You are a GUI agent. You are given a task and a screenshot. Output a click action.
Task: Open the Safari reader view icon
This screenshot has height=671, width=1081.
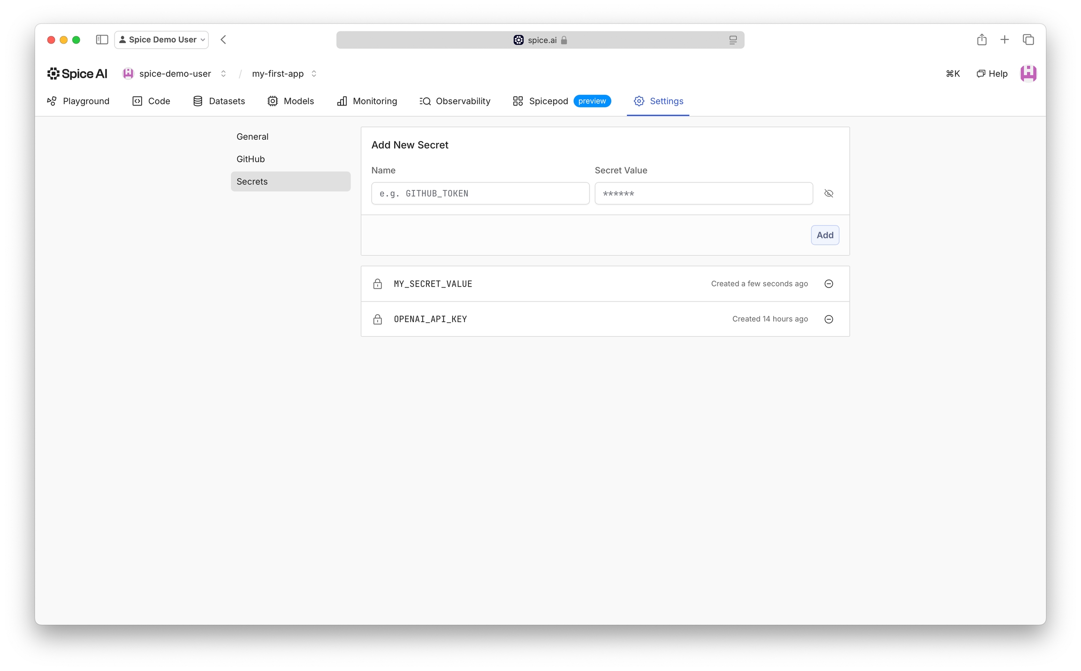pyautogui.click(x=733, y=40)
